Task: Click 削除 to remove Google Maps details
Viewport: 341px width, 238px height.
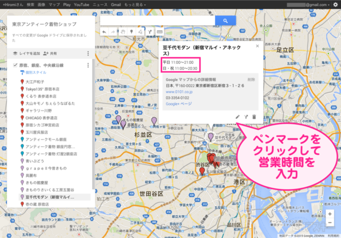Action: coord(251,80)
